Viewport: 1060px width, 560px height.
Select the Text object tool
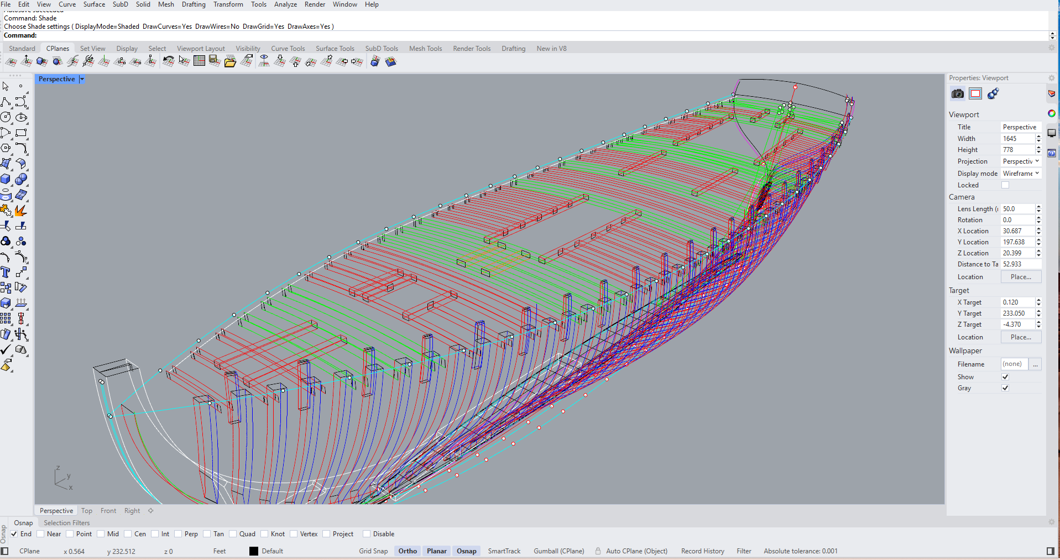click(6, 272)
